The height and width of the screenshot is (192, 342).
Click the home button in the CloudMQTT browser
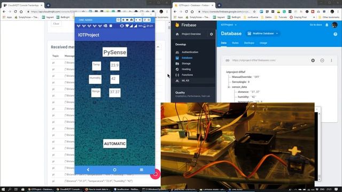pos(21,12)
